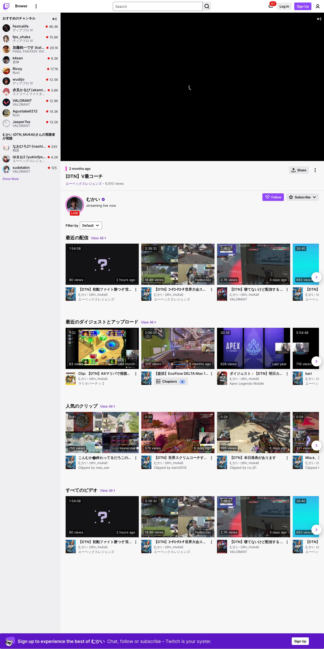Click View All next to 人気のクリップ
Screen dimensions: 324x649
pyautogui.click(x=107, y=406)
